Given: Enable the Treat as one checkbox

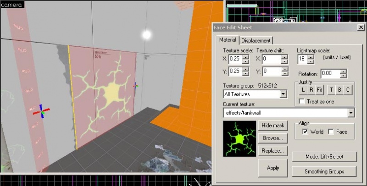Looking at the screenshot, I should (x=302, y=101).
